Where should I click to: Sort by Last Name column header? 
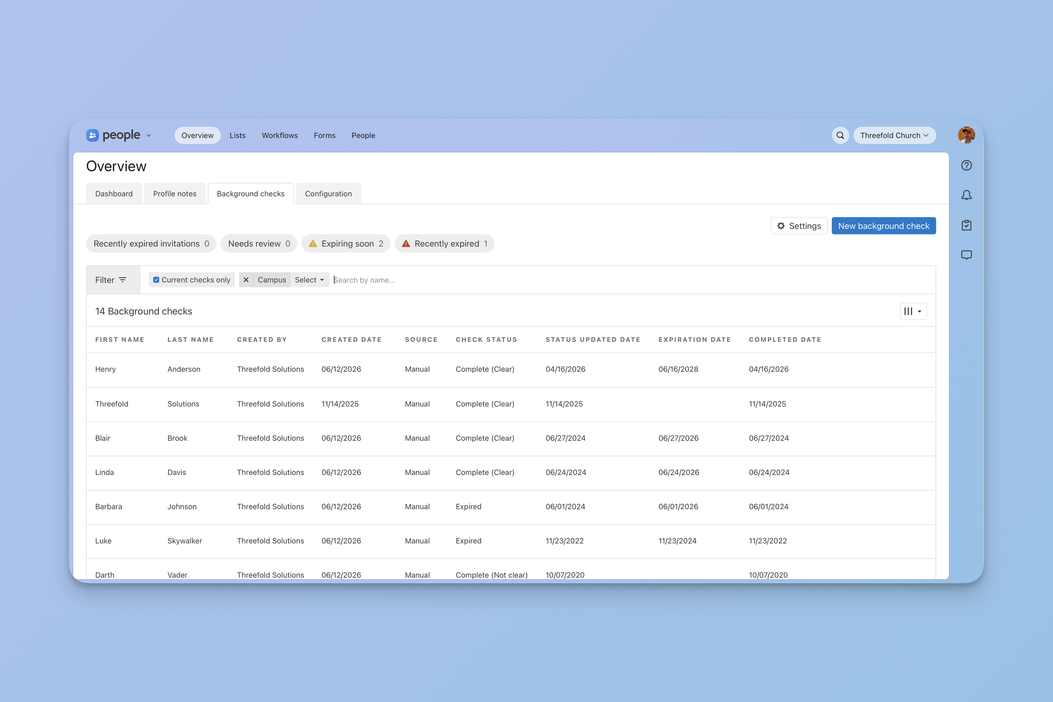[x=190, y=339]
